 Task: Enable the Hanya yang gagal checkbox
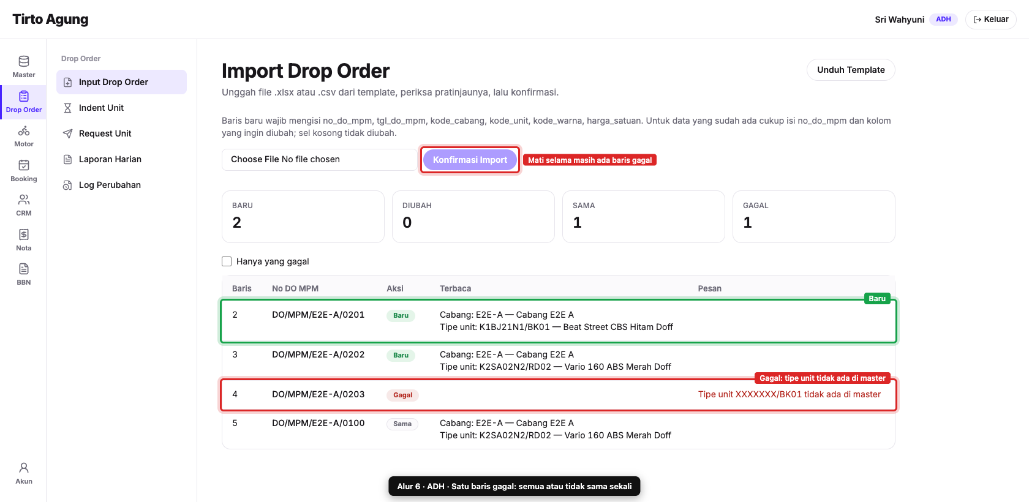(227, 261)
